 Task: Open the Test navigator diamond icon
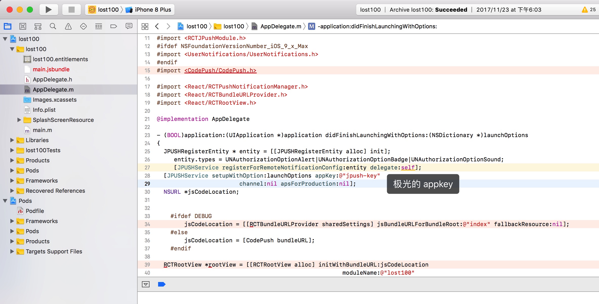tap(83, 26)
